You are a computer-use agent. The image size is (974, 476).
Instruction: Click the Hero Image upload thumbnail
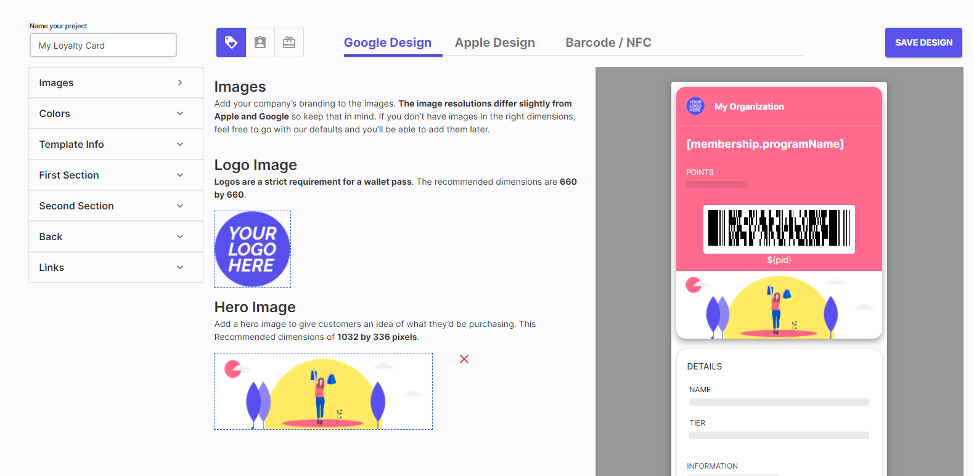coord(323,391)
